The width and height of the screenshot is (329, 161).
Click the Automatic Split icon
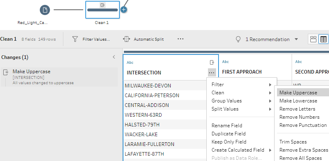point(126,39)
